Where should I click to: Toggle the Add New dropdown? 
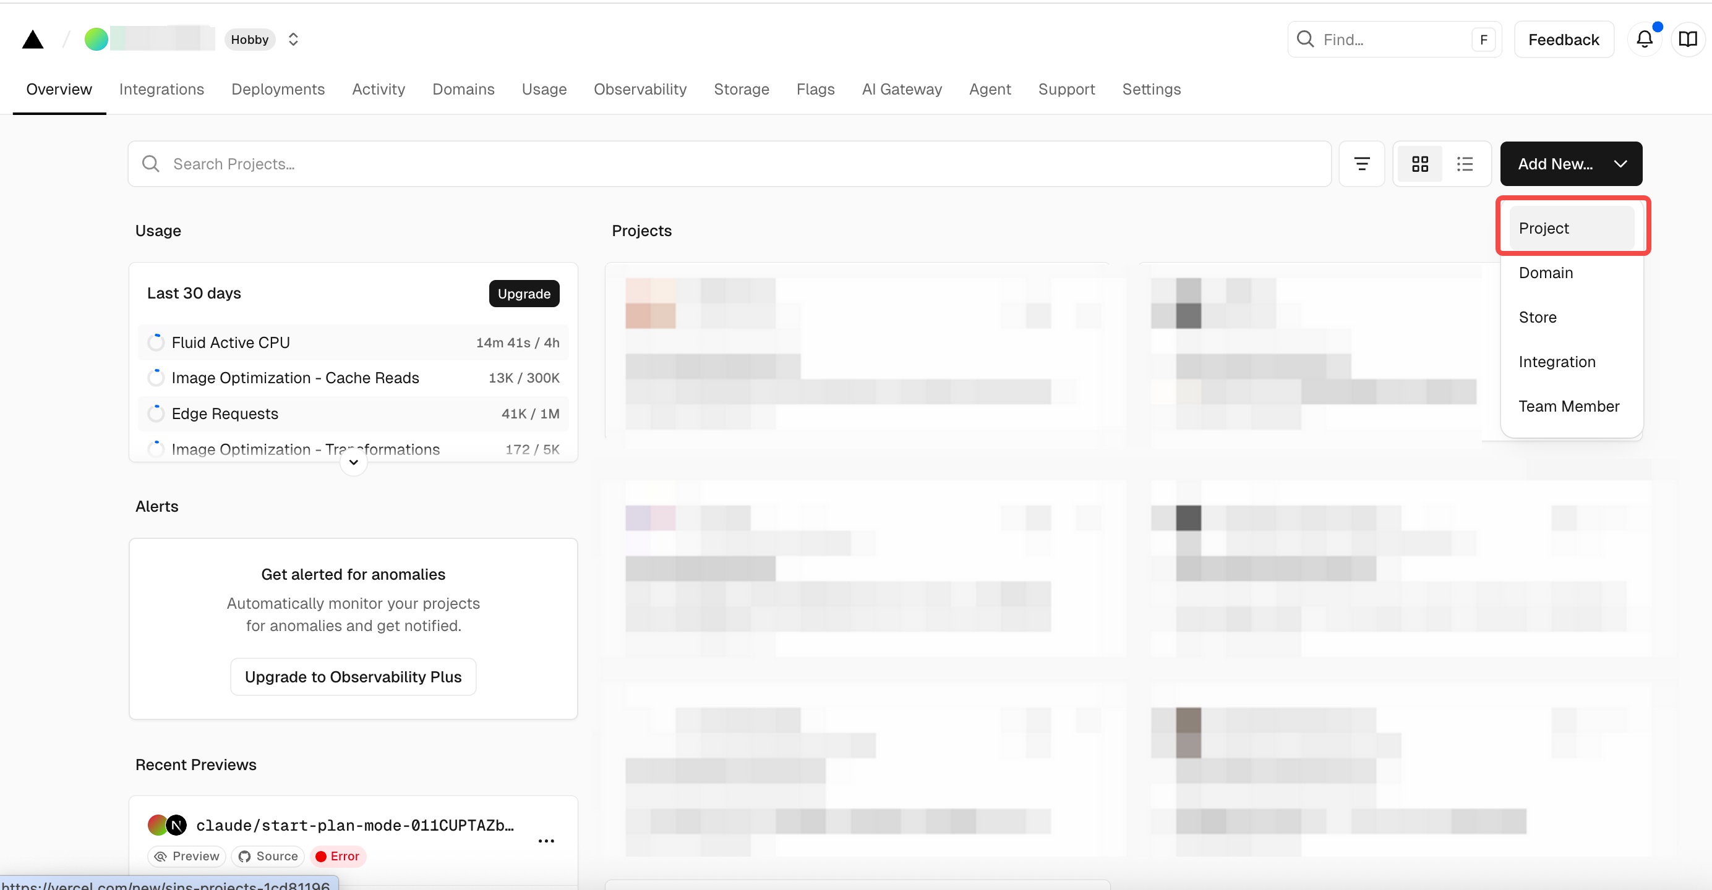click(x=1570, y=163)
